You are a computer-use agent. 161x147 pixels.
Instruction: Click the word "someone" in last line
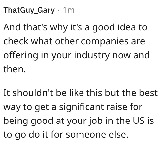tap(86, 135)
